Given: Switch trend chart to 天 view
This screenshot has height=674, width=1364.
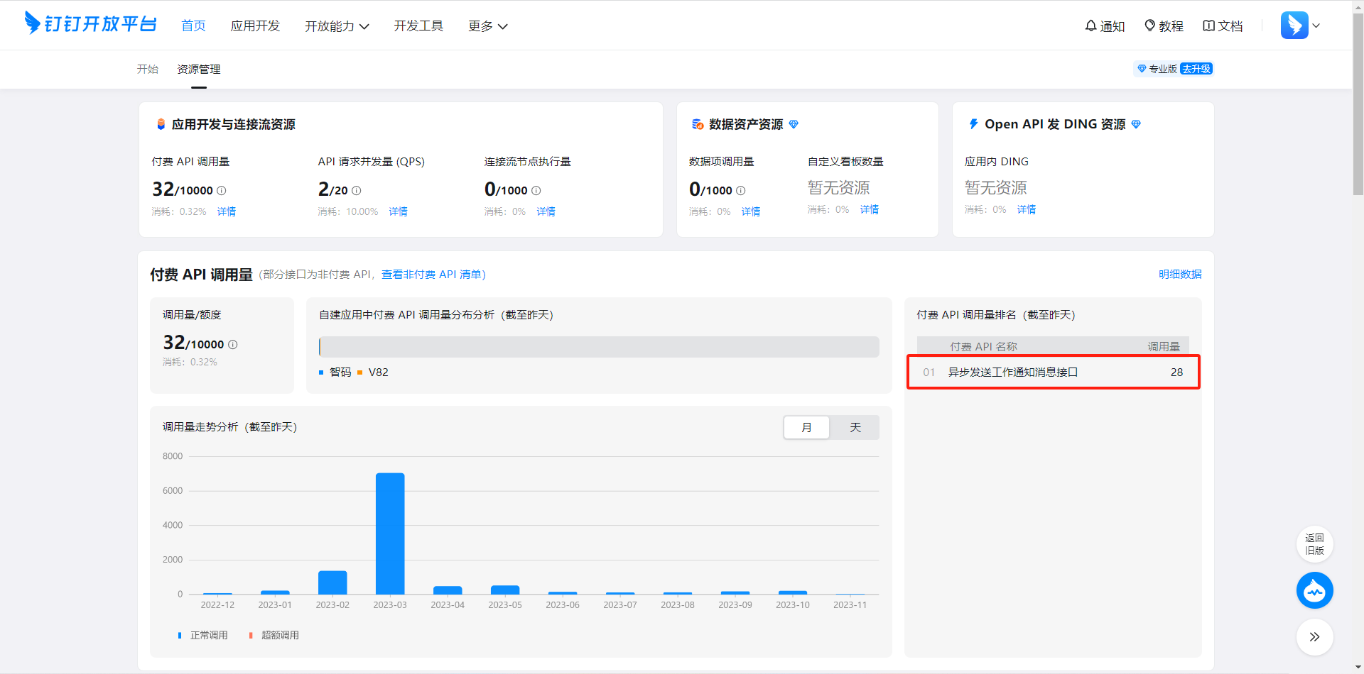Looking at the screenshot, I should [x=855, y=428].
